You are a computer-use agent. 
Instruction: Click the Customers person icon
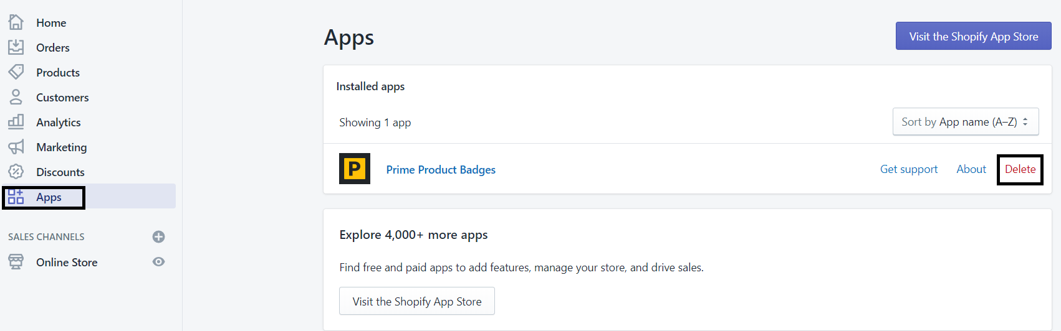pos(16,97)
